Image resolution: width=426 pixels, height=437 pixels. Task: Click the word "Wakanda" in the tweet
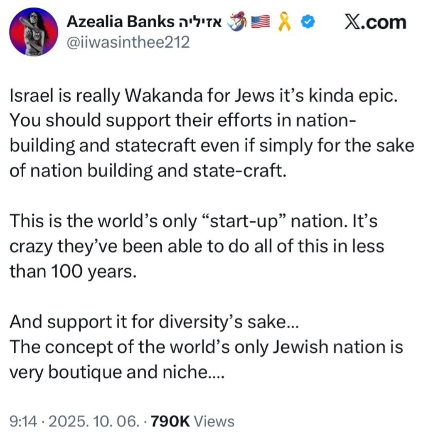point(164,96)
